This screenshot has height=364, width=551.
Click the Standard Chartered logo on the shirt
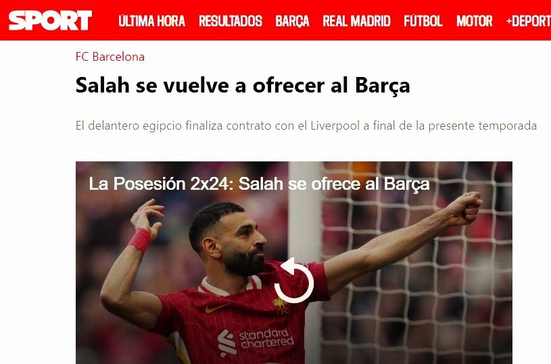[x=256, y=341]
